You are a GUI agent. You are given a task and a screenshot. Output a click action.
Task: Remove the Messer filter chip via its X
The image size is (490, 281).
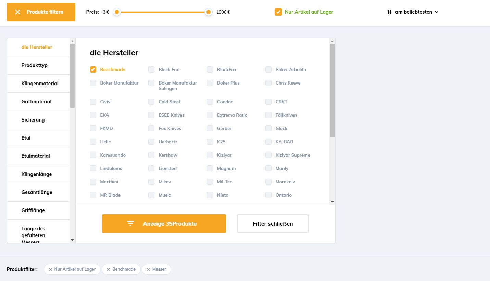[x=148, y=269]
